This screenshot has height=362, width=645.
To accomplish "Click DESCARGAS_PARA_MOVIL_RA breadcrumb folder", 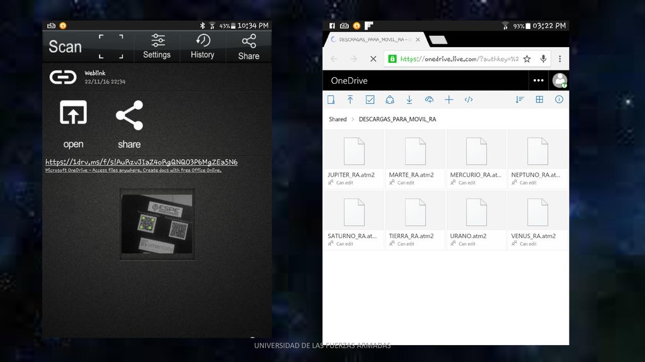I will point(397,119).
